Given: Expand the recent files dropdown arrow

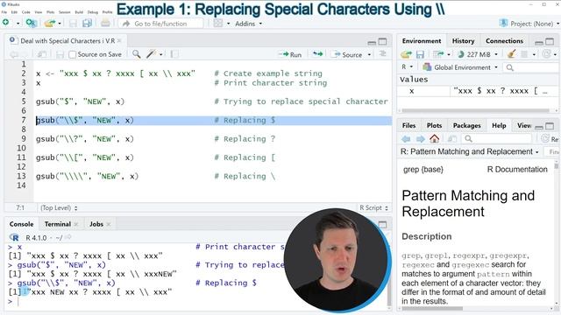Looking at the screenshot, I should (x=60, y=24).
